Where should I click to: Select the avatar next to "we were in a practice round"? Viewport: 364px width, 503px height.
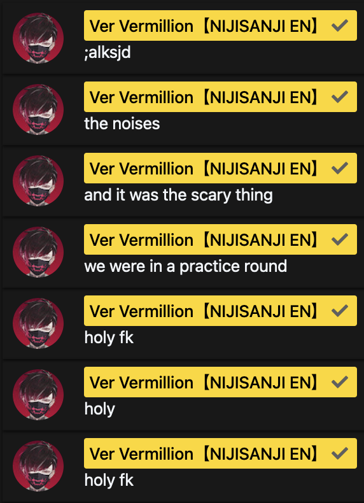(x=38, y=252)
